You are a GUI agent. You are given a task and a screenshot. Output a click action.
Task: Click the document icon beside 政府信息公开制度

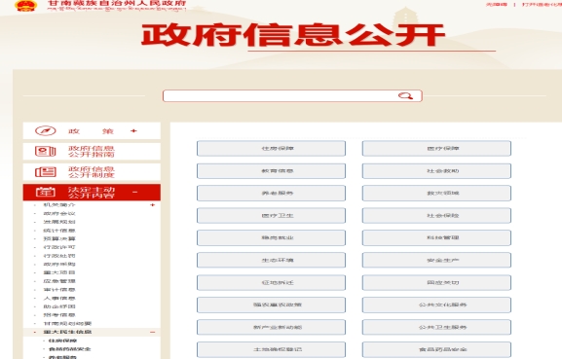pos(46,172)
